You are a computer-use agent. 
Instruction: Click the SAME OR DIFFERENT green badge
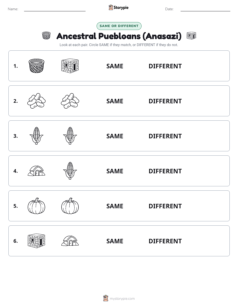(119, 26)
